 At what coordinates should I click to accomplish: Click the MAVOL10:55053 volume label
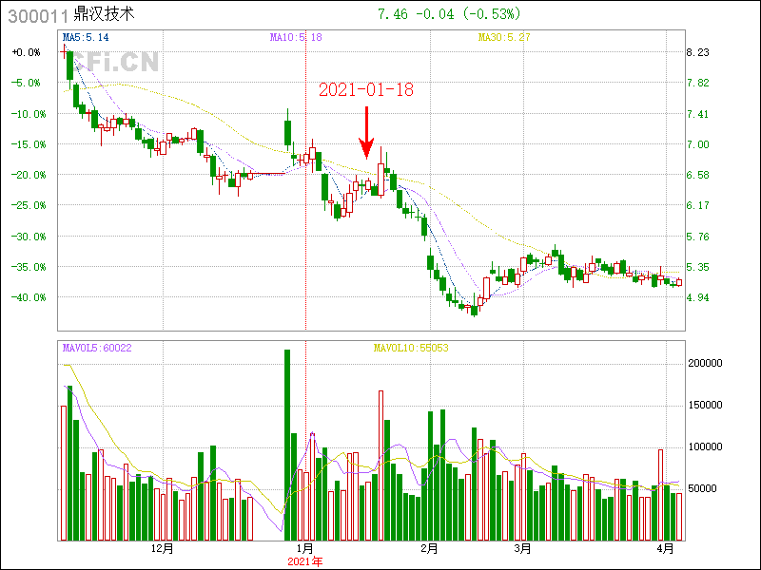click(x=411, y=348)
